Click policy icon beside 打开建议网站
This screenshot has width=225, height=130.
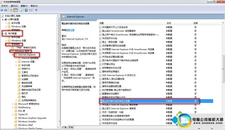click(x=100, y=64)
